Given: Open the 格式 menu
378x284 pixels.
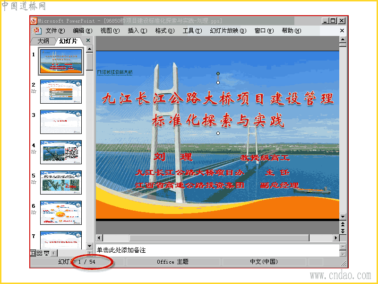Looking at the screenshot, I should [x=164, y=31].
